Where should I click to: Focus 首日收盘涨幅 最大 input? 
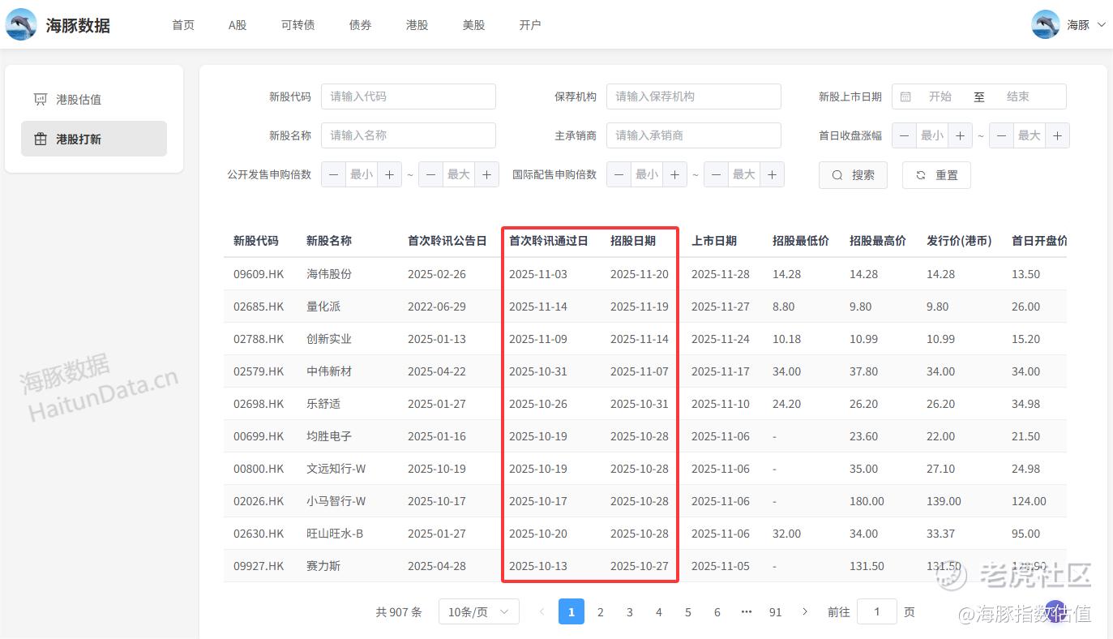[x=1030, y=135]
